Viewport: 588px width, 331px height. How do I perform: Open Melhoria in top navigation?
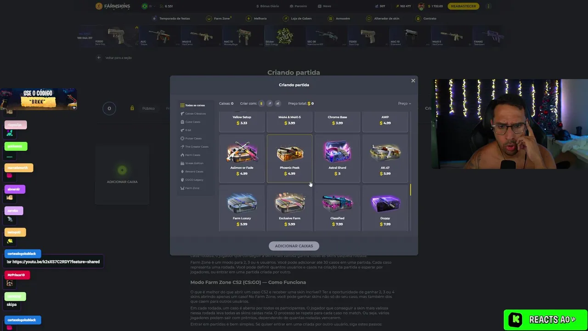[256, 18]
